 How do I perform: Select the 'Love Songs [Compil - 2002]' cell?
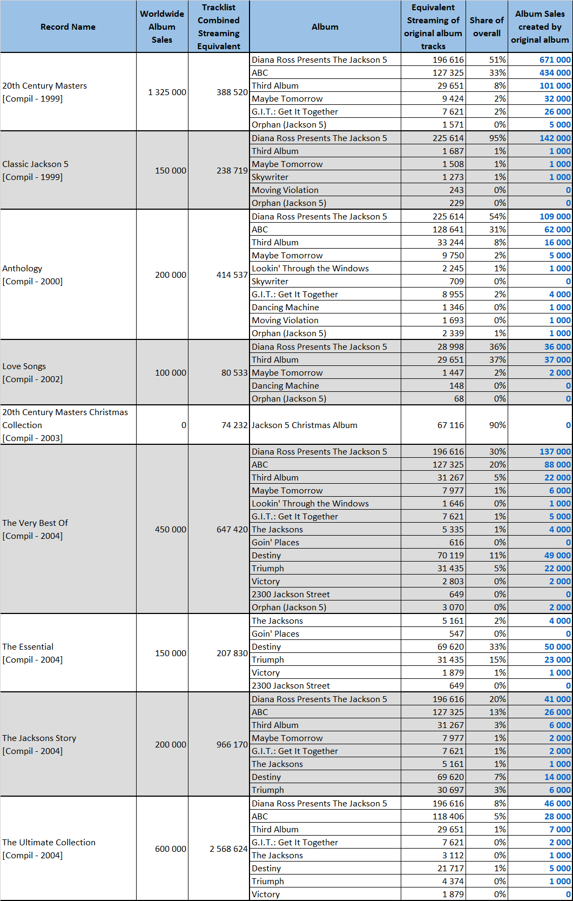pyautogui.click(x=68, y=372)
